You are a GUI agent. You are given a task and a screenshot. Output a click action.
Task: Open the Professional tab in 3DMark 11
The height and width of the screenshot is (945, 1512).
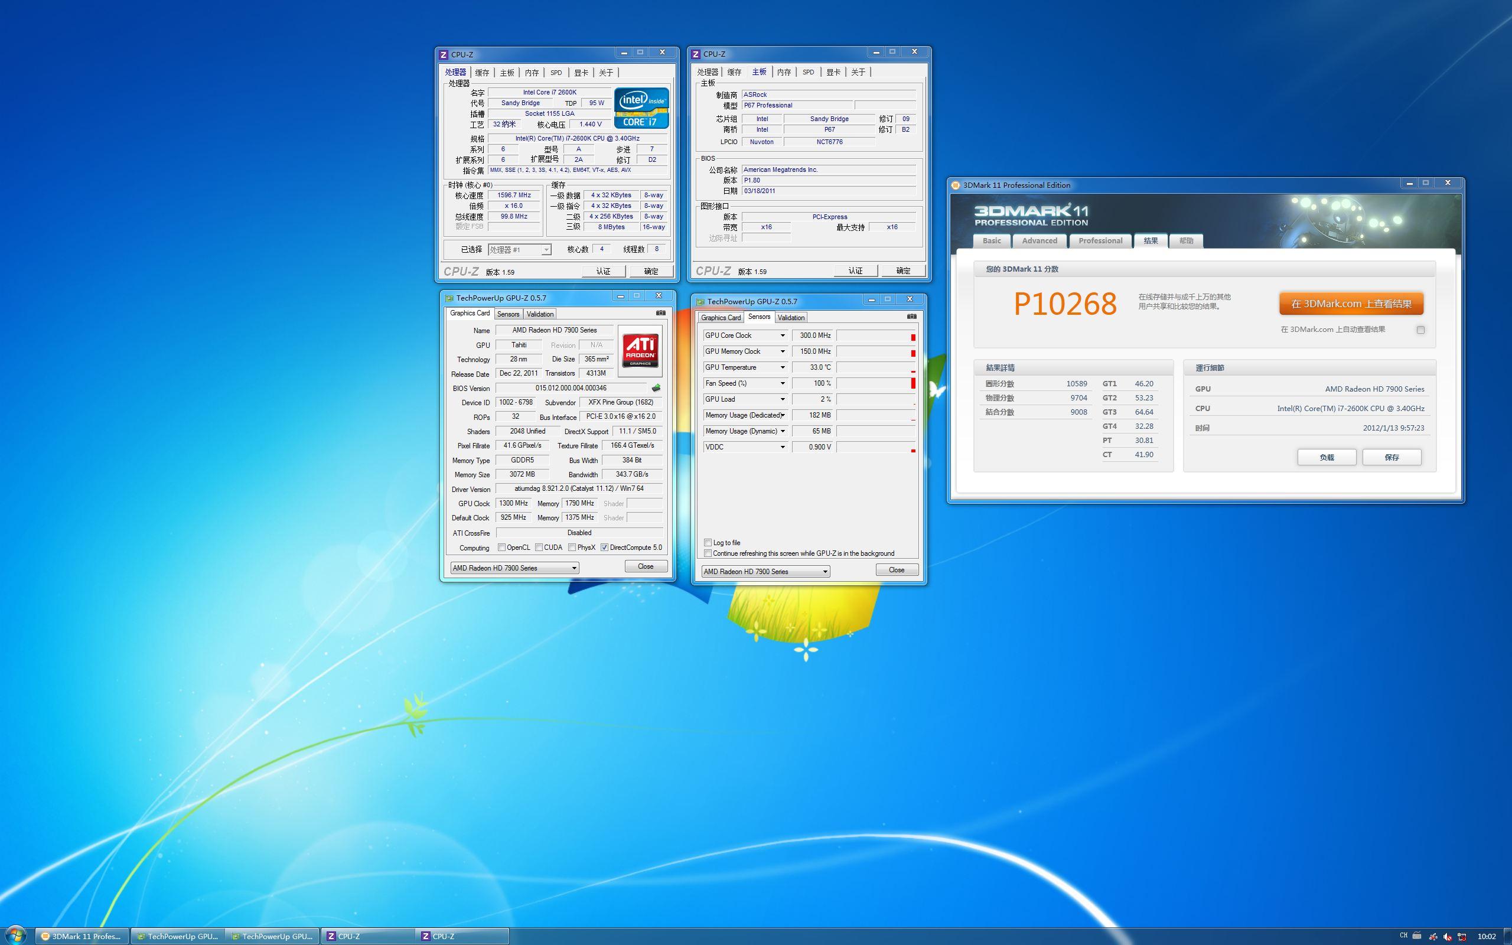(1100, 240)
